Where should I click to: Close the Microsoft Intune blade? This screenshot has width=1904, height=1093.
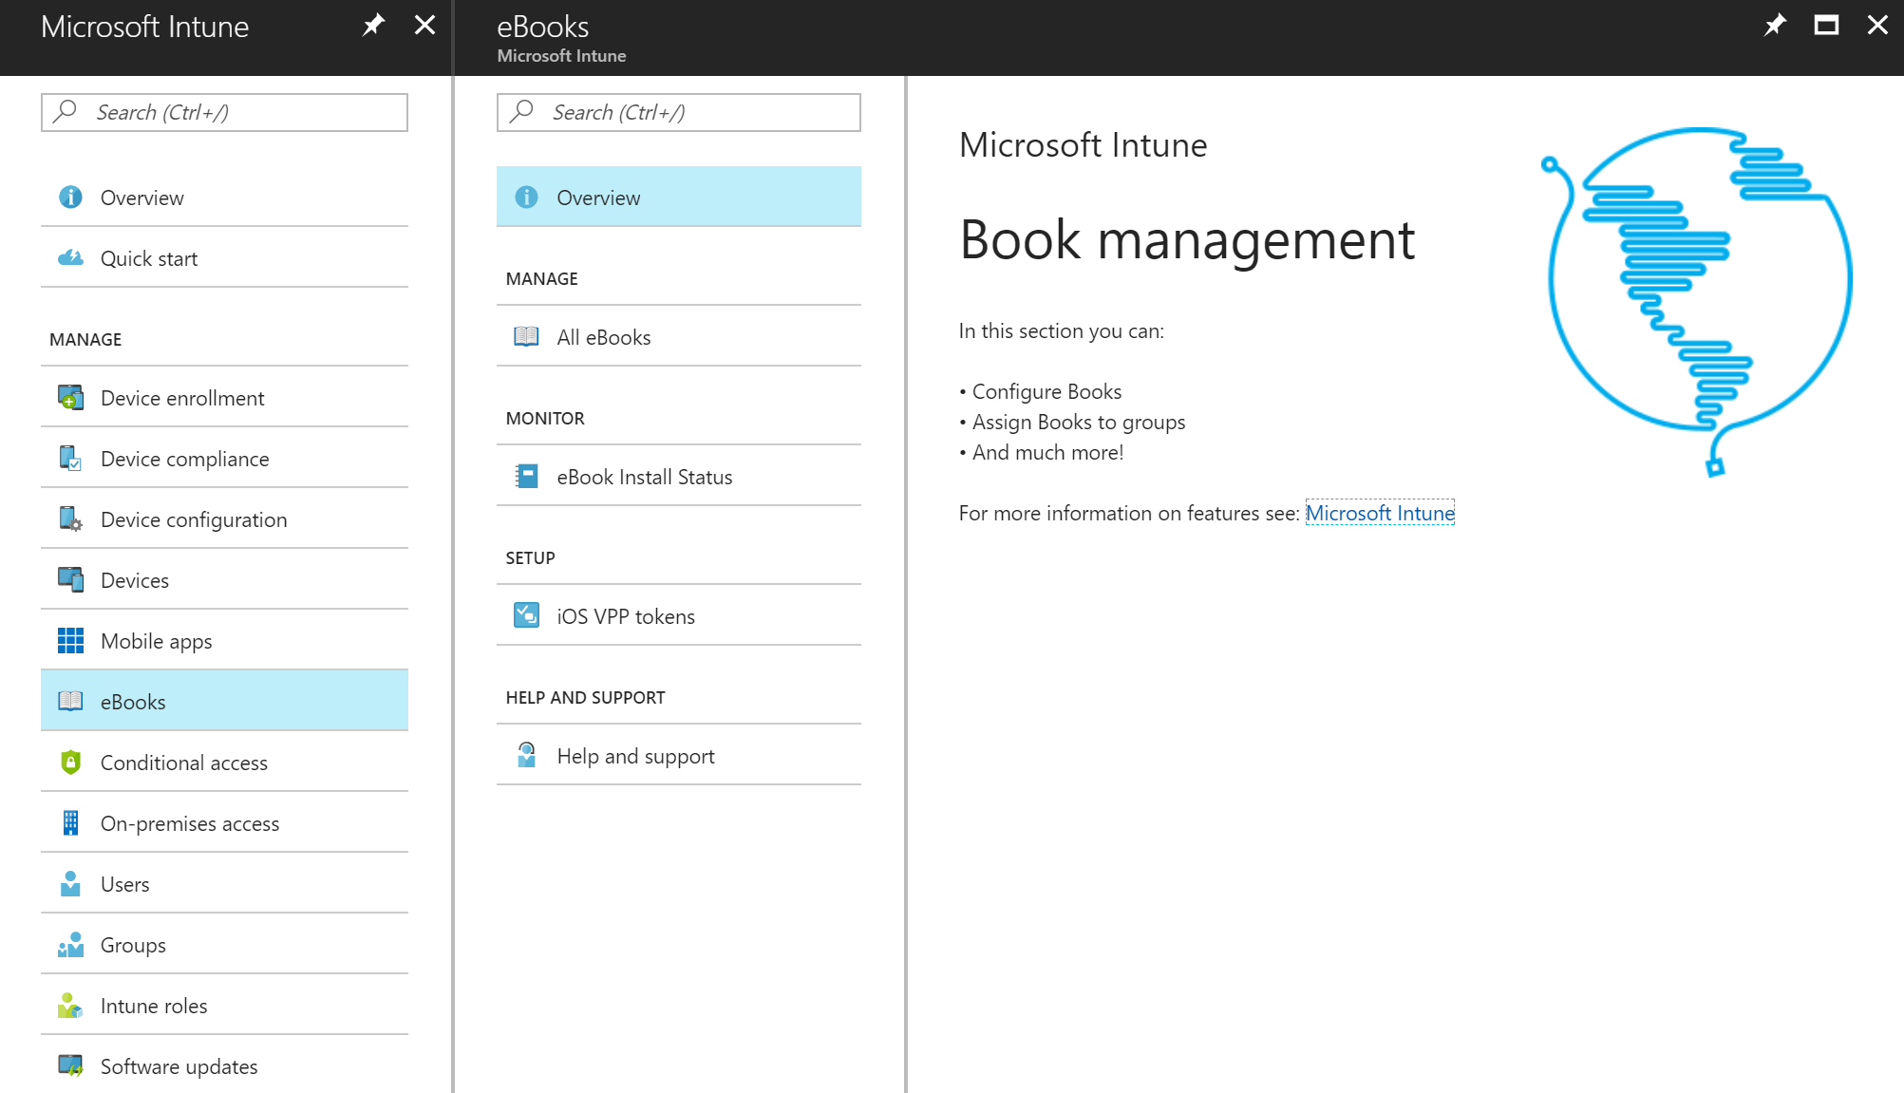[x=424, y=26]
